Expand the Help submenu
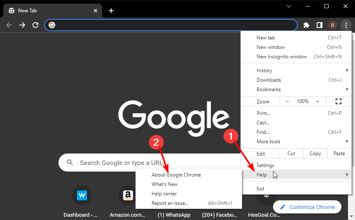The width and height of the screenshot is (355, 220). click(297, 174)
